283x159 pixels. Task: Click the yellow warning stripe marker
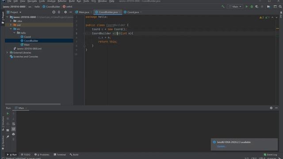(277, 28)
